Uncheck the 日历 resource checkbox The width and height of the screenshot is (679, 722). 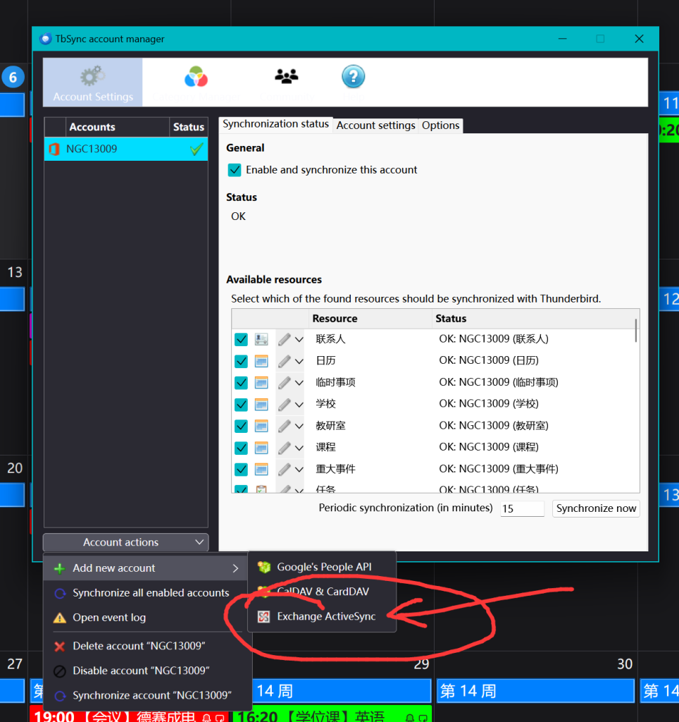(241, 361)
